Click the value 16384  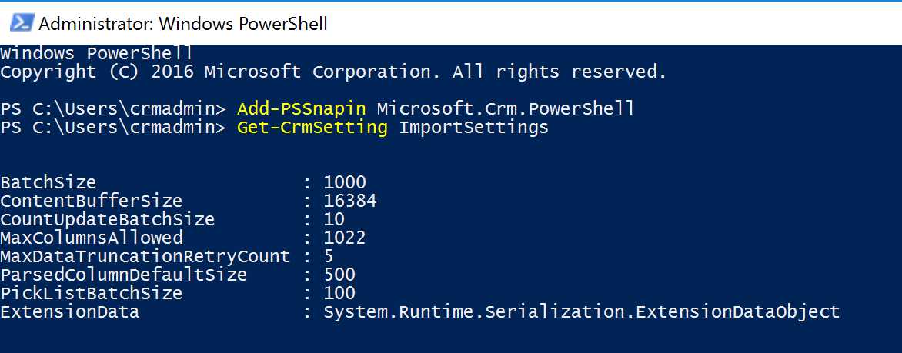pos(350,201)
